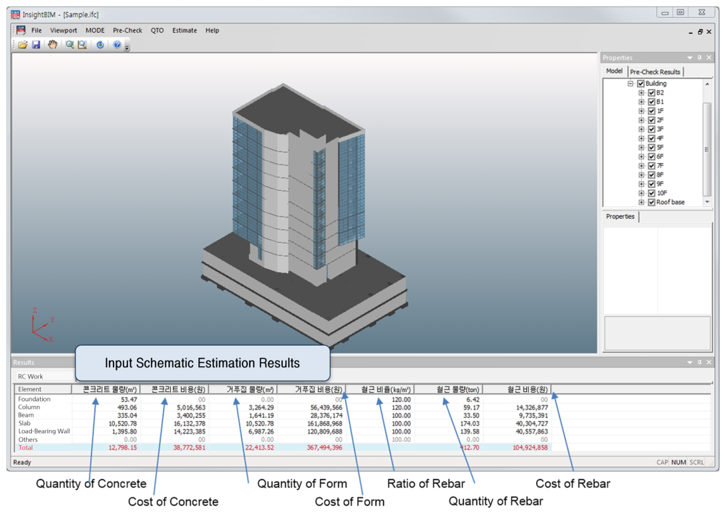This screenshot has width=725, height=514.
Task: Expand the 6F tree node
Action: [x=642, y=157]
